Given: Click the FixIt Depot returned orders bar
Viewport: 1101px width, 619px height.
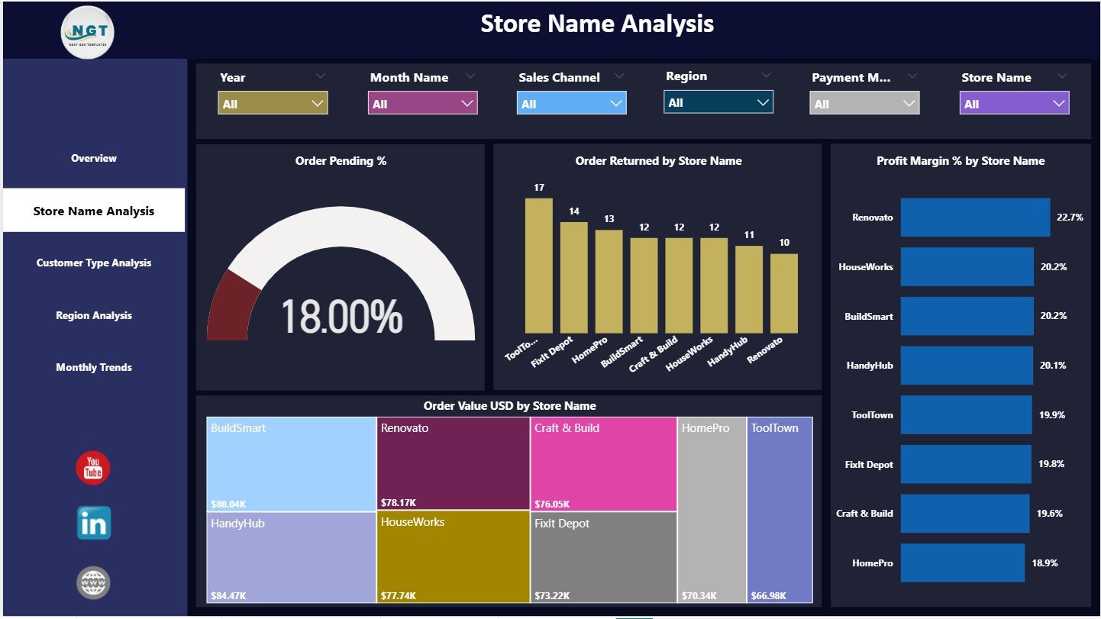Looking at the screenshot, I should 573,279.
